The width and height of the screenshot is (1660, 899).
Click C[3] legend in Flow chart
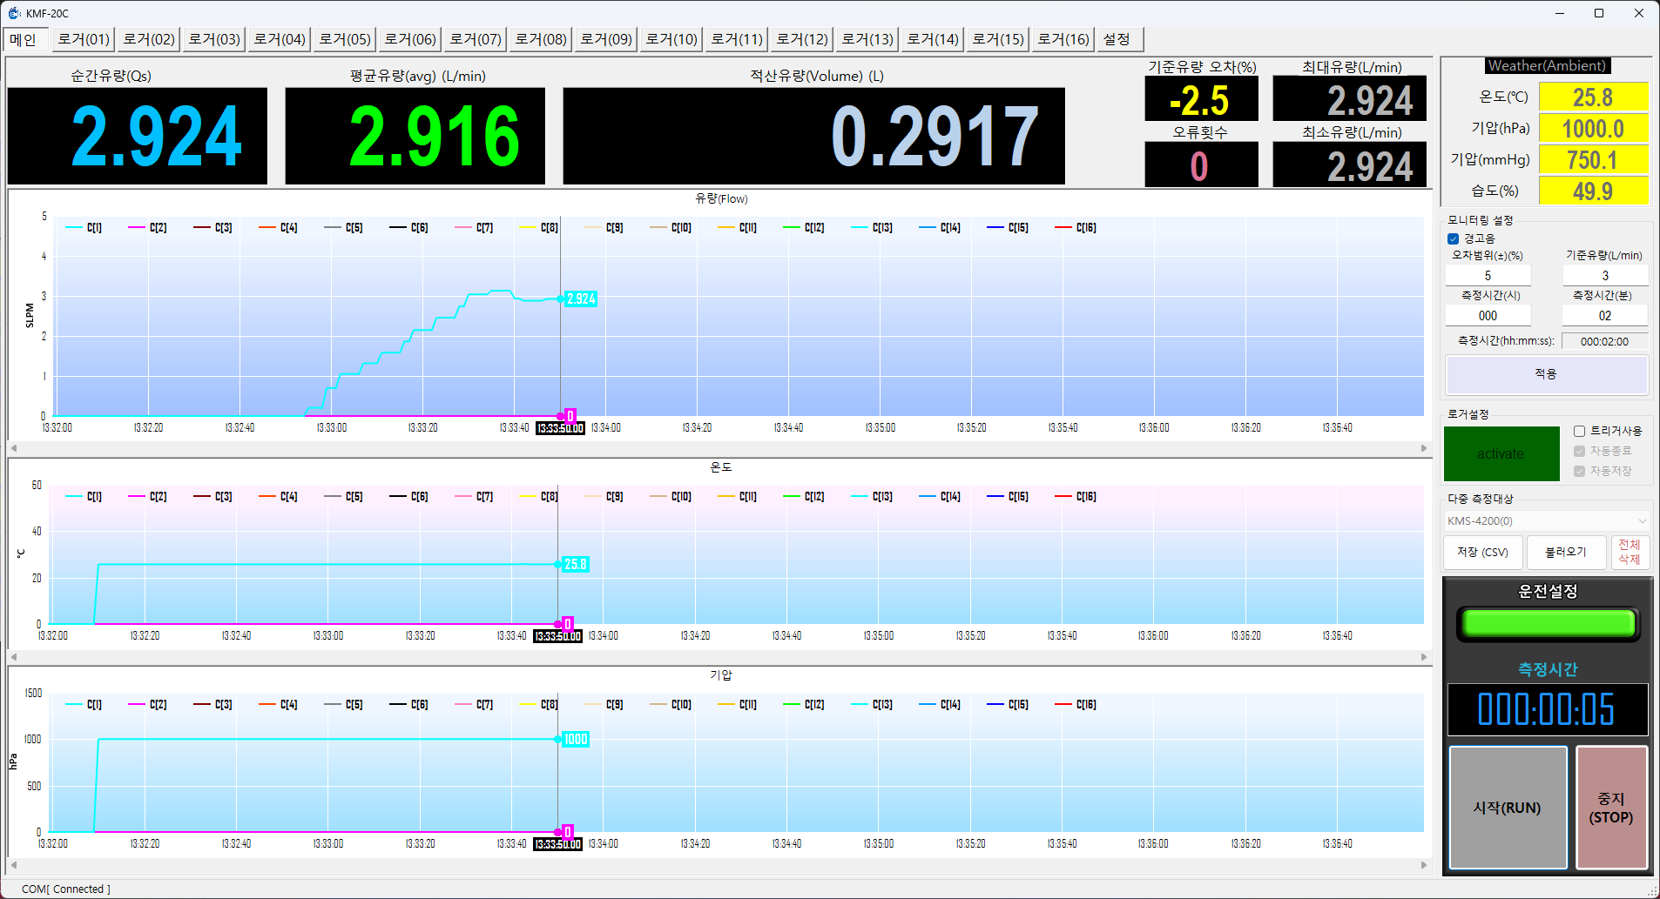[213, 228]
